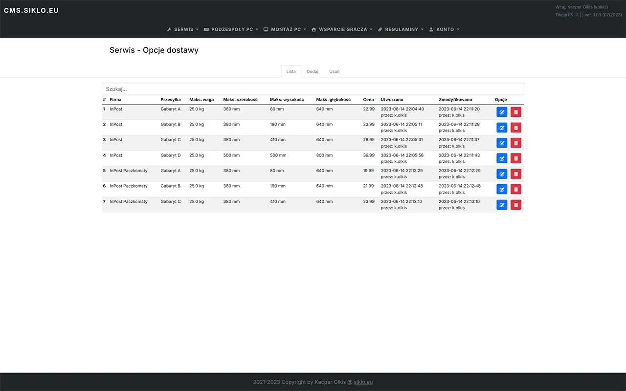The image size is (626, 391).
Task: Click the delete icon for row 2 Gabaryt B
Action: coord(515,127)
